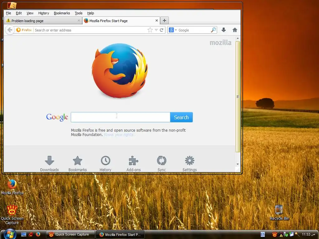This screenshot has height=239, width=319.
Task: Open Downloads from start page launcher
Action: pyautogui.click(x=50, y=164)
